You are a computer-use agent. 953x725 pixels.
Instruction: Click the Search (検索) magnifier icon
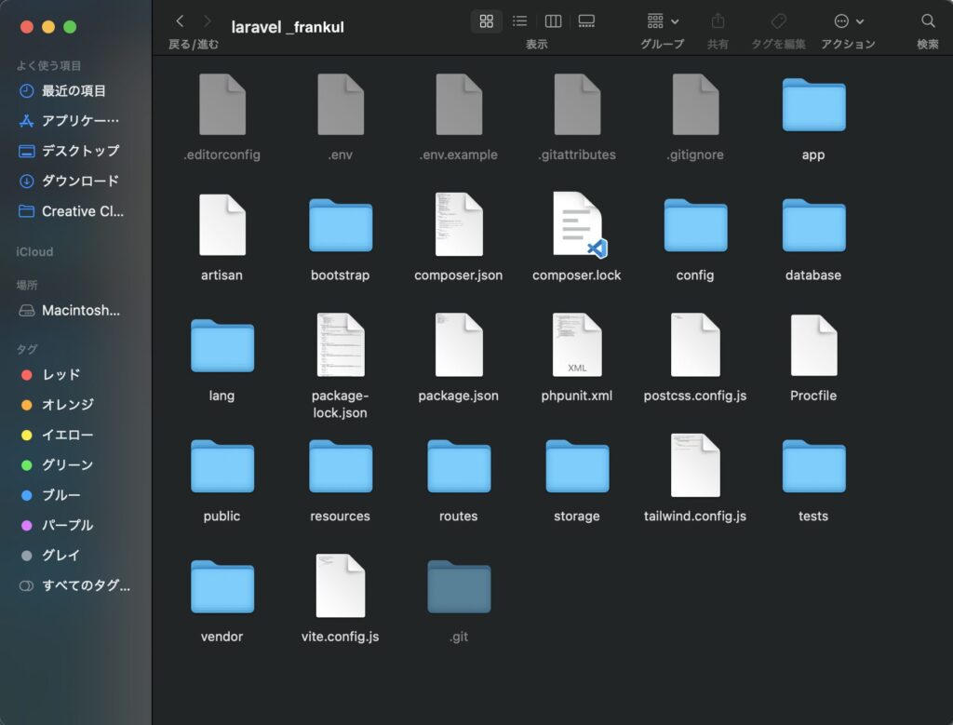coord(928,21)
